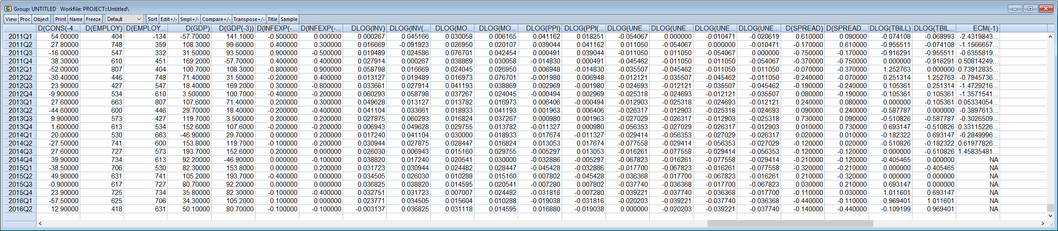Select row header 2011Q4
Screen dimensions: 1058x231
point(20,61)
